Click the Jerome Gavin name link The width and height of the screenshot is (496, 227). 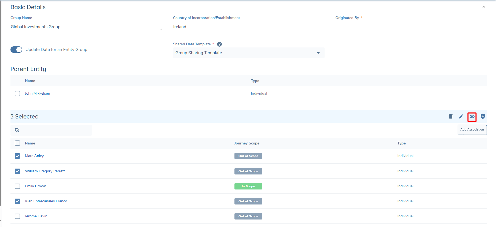[36, 216]
